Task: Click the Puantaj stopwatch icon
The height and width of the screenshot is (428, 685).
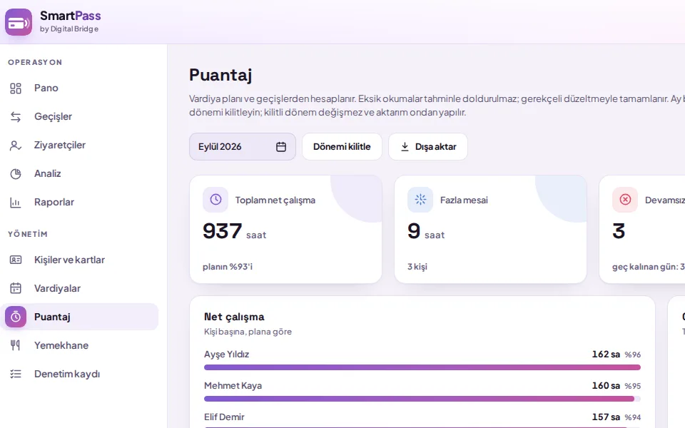Action: tap(16, 317)
